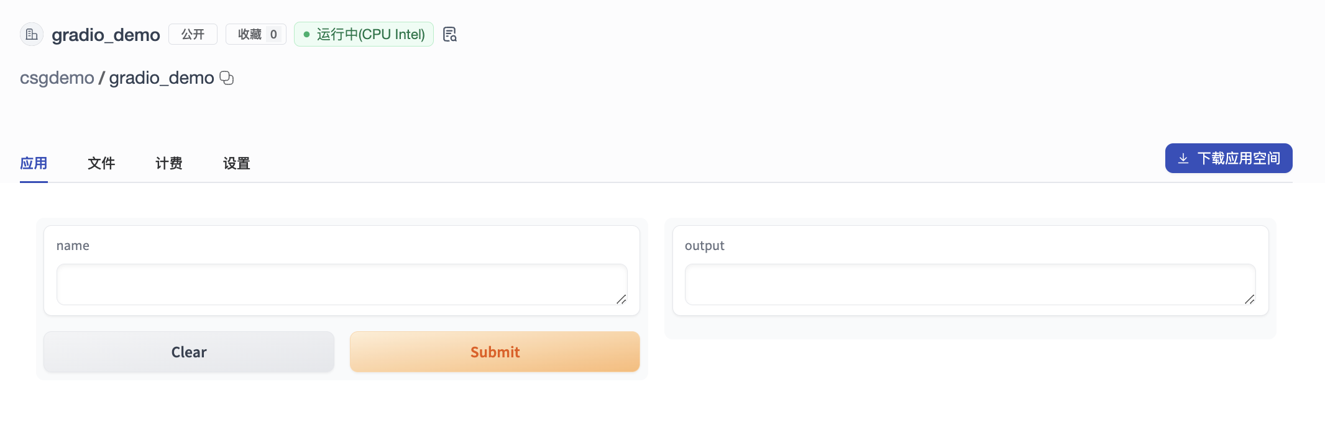1325x438 pixels.
Task: Switch to the 文件 tab
Action: tap(101, 163)
